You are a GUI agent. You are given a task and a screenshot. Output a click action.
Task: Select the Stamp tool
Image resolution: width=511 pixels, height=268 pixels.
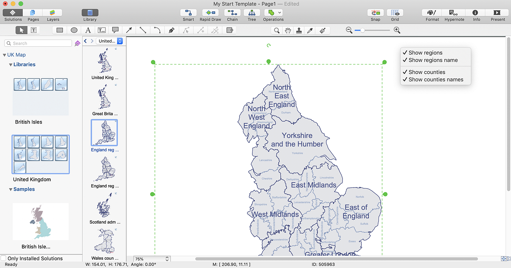299,30
